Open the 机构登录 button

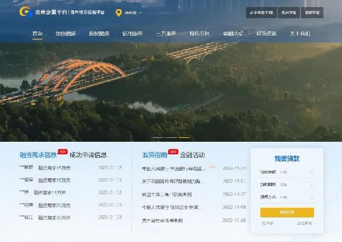289,13
